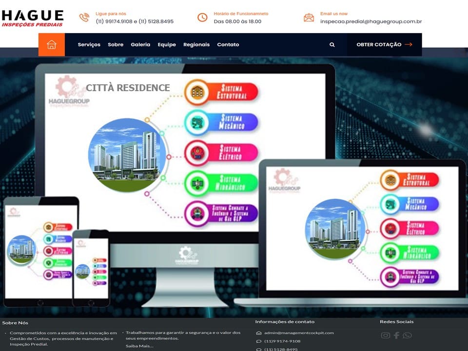
Task: Click the Trabalhamos para garantir a segurança paragraph
Action: [183, 335]
